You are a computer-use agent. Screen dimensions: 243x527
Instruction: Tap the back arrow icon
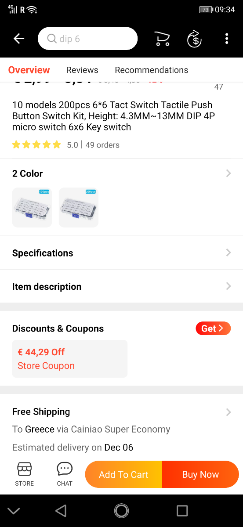point(19,39)
